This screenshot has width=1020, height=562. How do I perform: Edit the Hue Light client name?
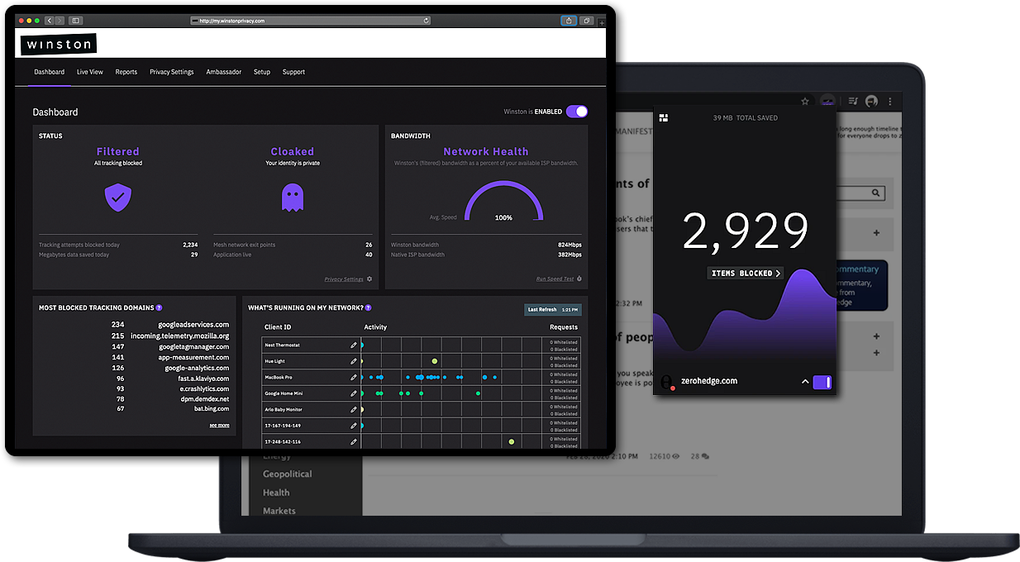coord(354,361)
